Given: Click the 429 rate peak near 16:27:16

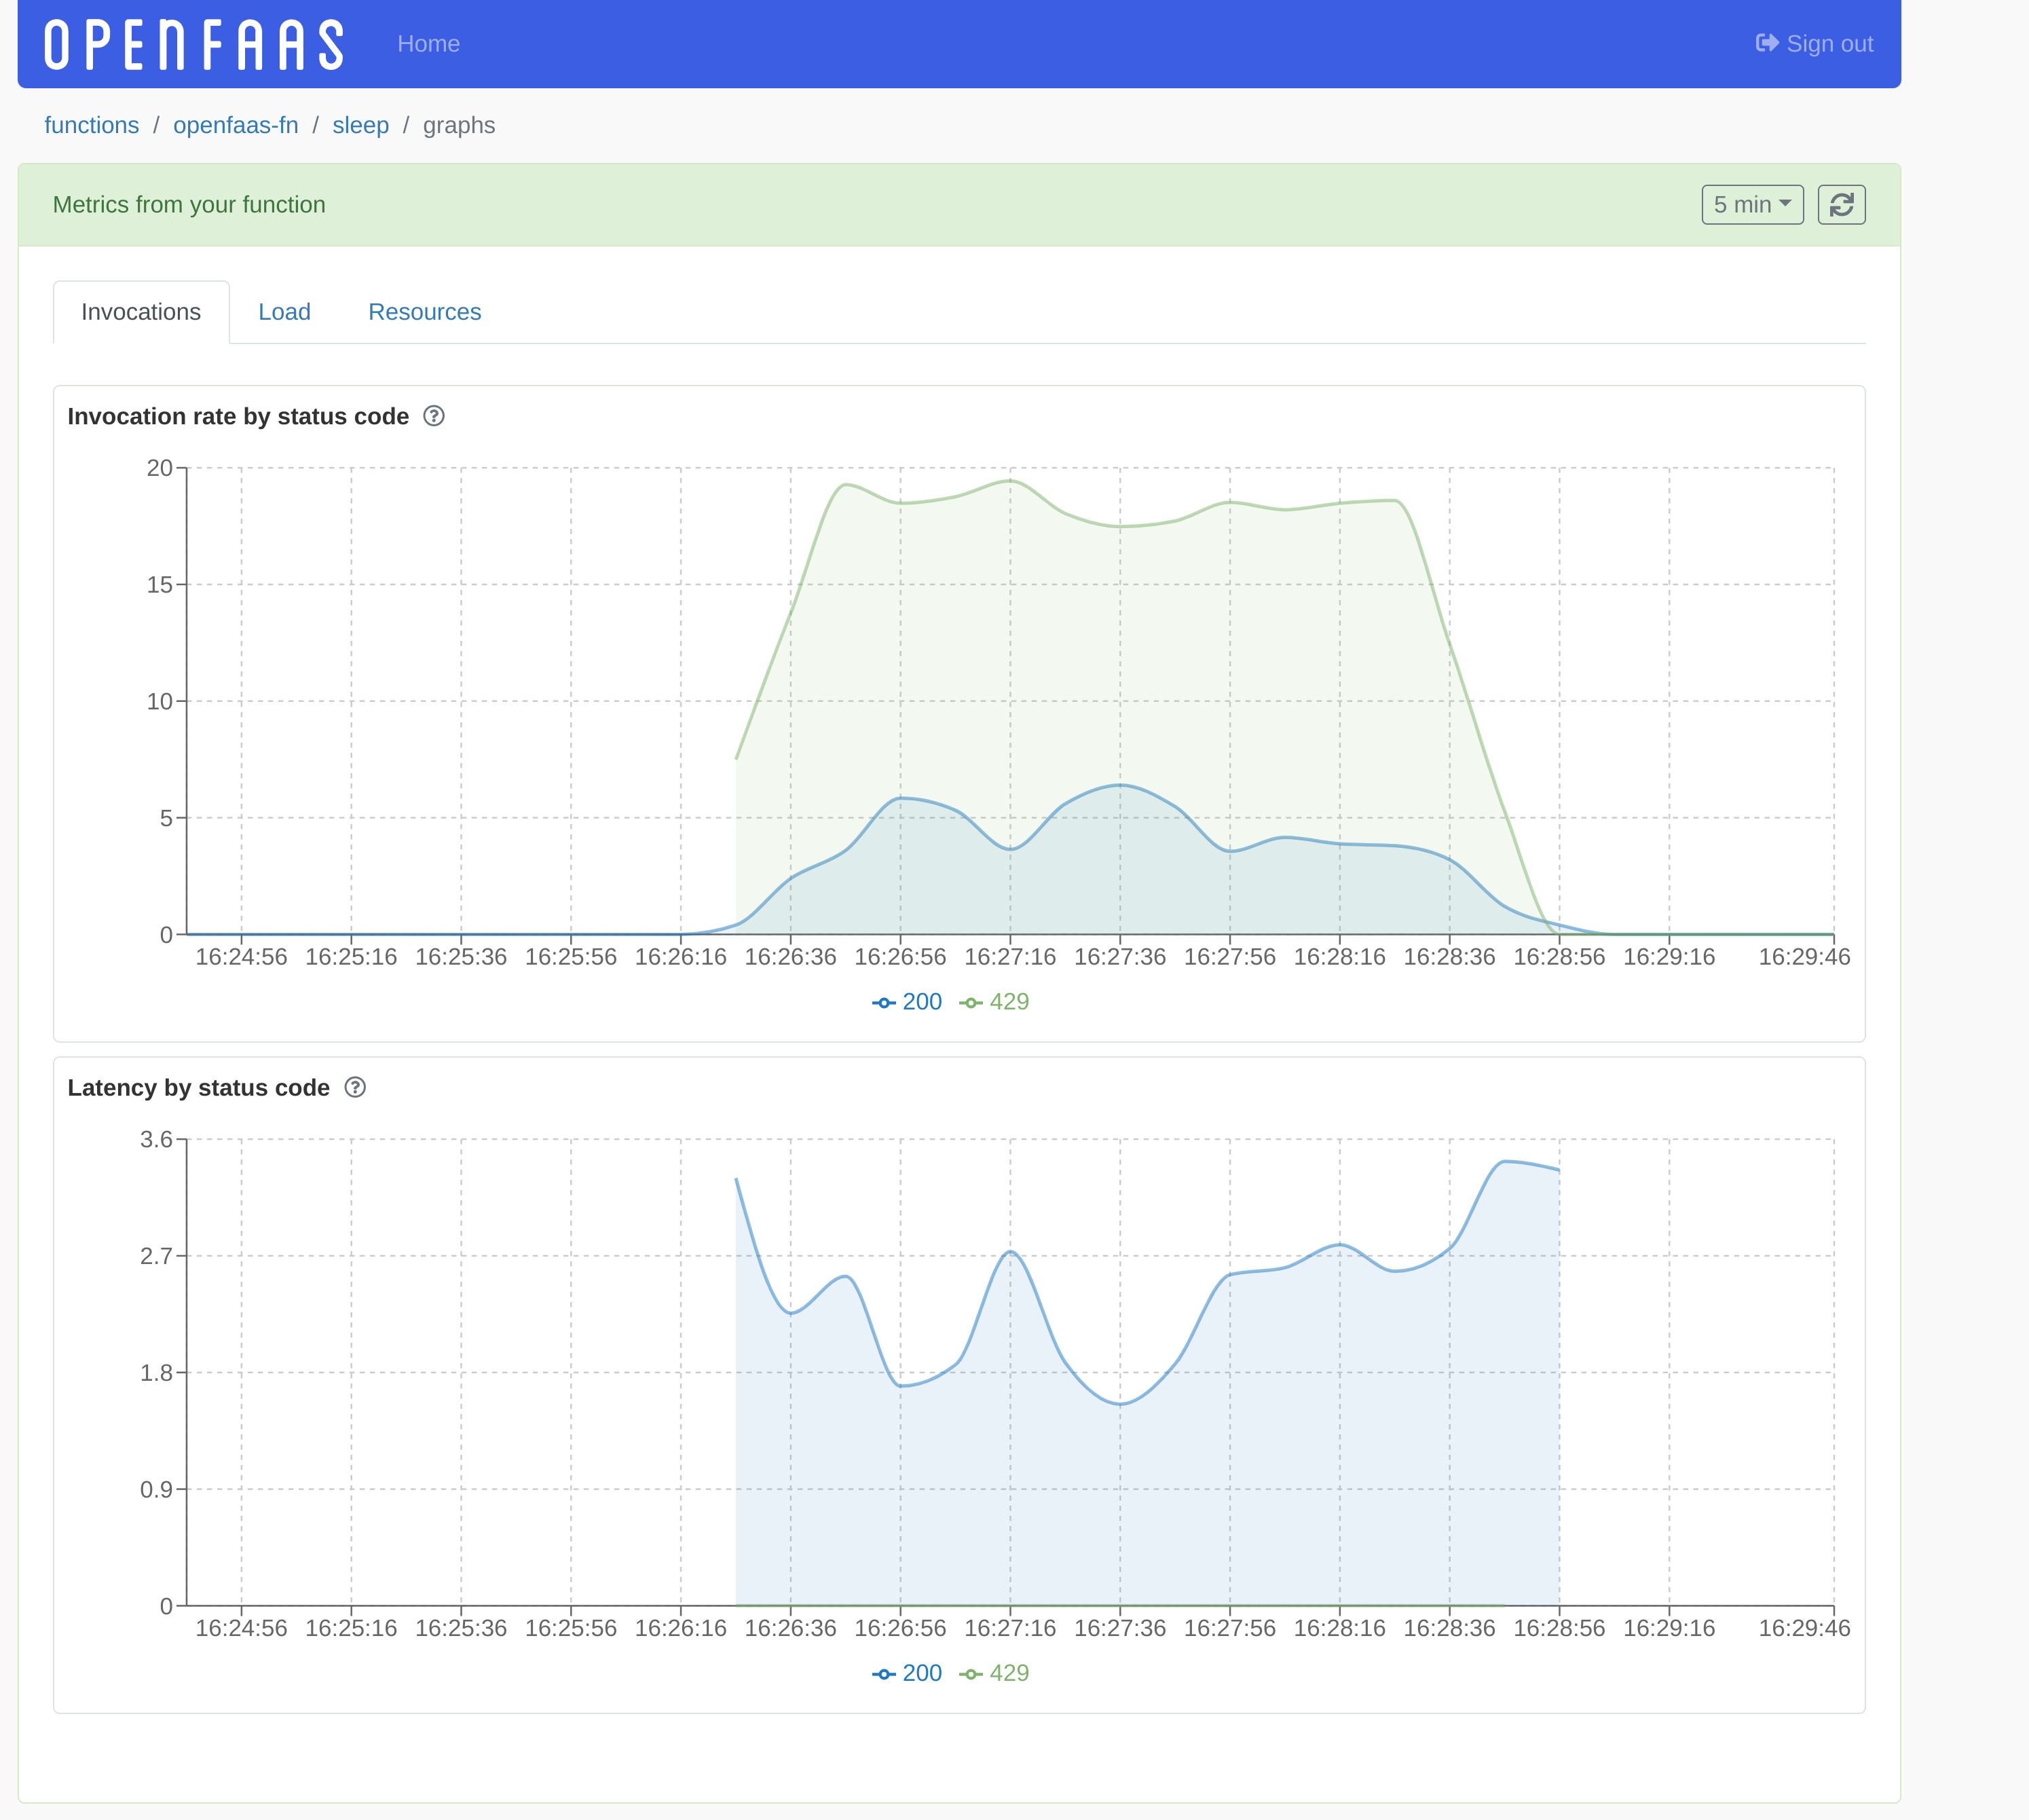Looking at the screenshot, I should coord(1010,481).
